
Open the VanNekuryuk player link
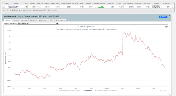14,6
